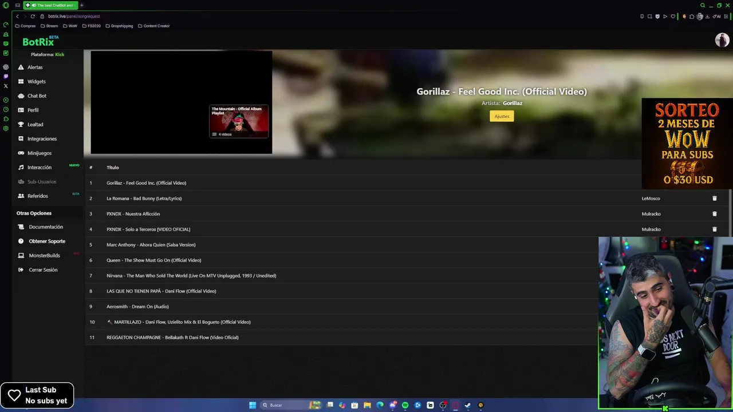
Task: Reload the page in browser toolbar
Action: point(33,16)
